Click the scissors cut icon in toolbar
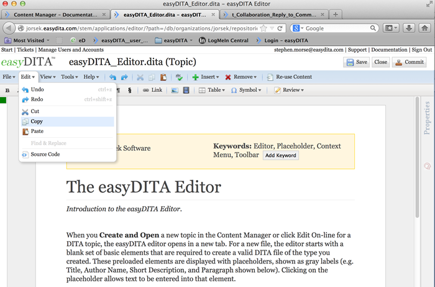 tap(140, 77)
